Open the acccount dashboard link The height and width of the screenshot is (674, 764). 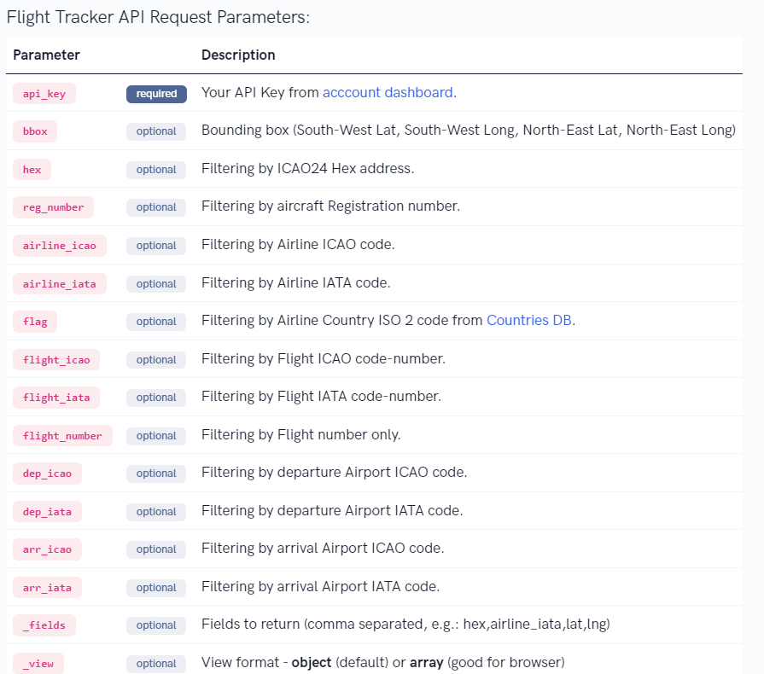[x=388, y=92]
